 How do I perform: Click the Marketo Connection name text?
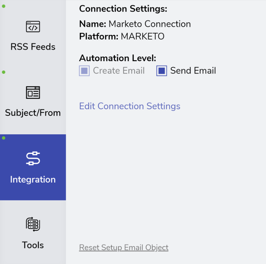point(150,24)
